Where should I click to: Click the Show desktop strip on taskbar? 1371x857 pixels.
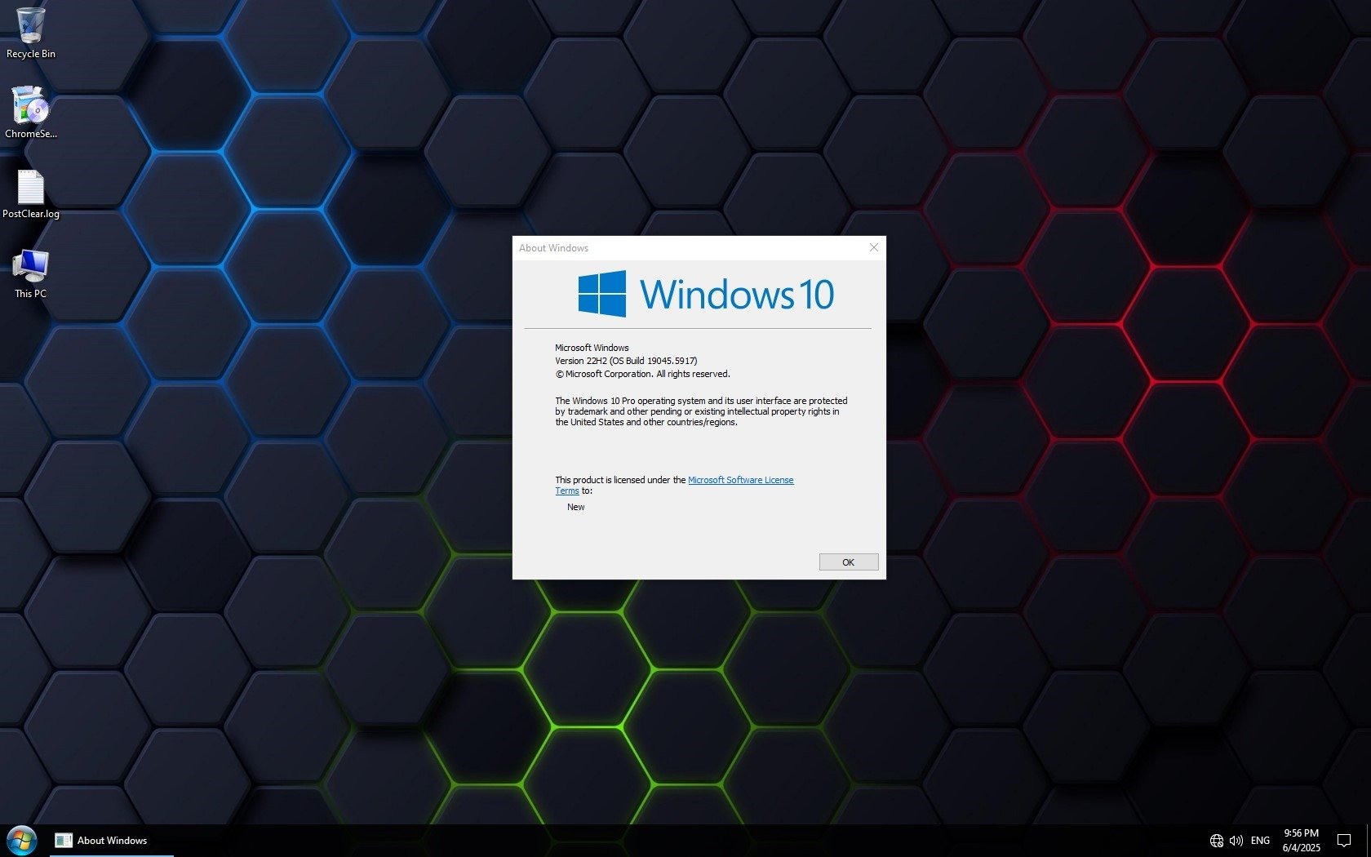click(x=1369, y=841)
